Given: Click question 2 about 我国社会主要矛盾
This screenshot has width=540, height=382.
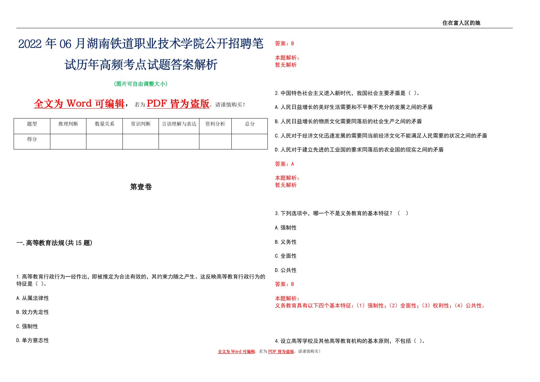Looking at the screenshot, I should click(x=348, y=93).
